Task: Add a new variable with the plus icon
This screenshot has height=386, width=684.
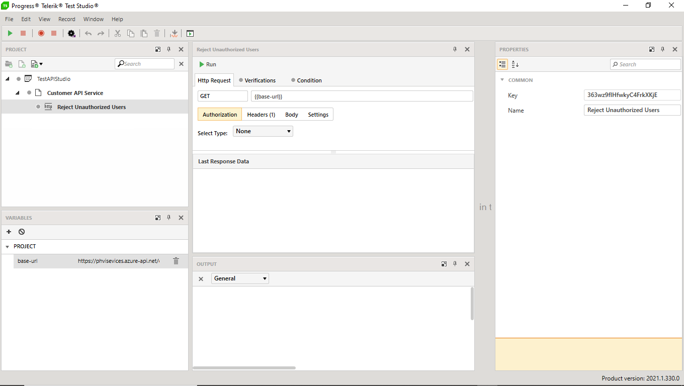Action: coord(9,232)
